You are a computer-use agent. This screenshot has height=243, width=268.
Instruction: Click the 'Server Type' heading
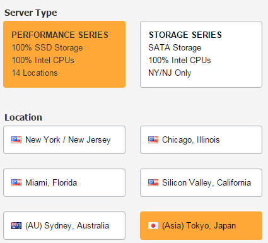coord(31,13)
